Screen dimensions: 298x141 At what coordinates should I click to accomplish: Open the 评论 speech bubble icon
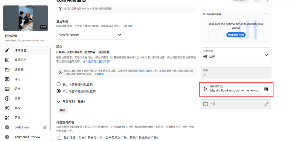coord(7,79)
